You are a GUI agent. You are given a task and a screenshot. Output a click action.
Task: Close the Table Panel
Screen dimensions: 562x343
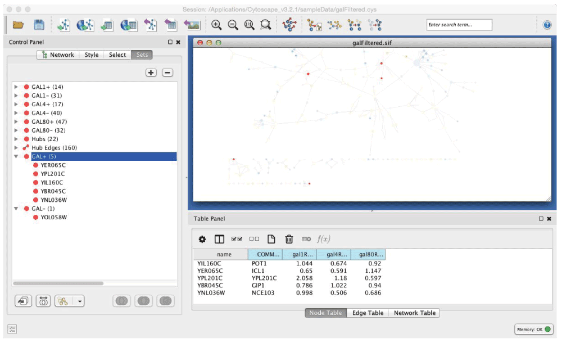point(549,219)
